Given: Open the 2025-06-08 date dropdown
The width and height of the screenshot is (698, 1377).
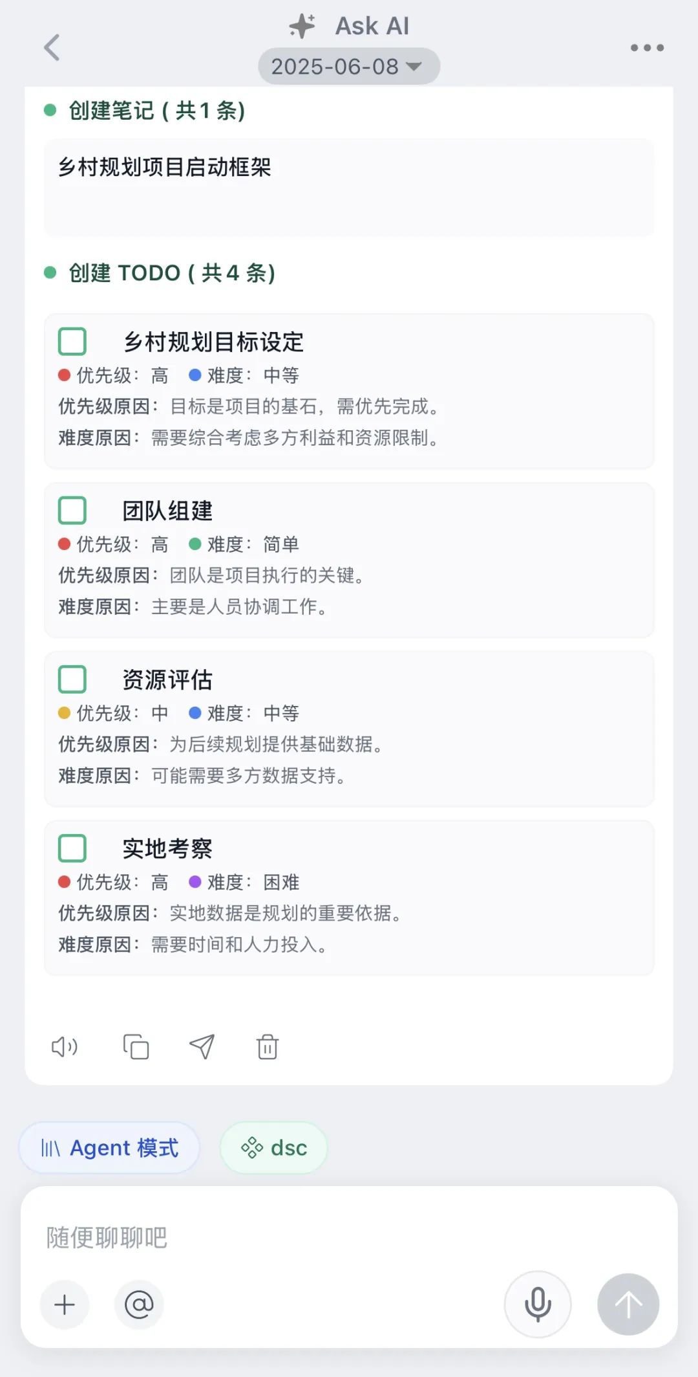Looking at the screenshot, I should tap(348, 66).
